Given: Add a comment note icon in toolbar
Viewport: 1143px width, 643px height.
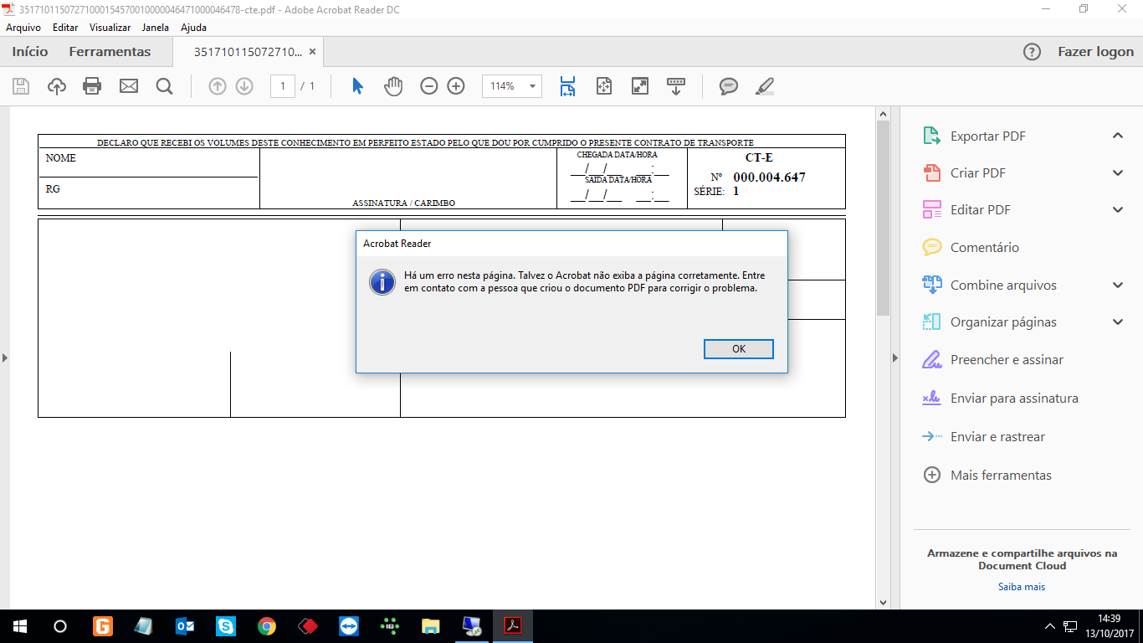Looking at the screenshot, I should pyautogui.click(x=729, y=85).
